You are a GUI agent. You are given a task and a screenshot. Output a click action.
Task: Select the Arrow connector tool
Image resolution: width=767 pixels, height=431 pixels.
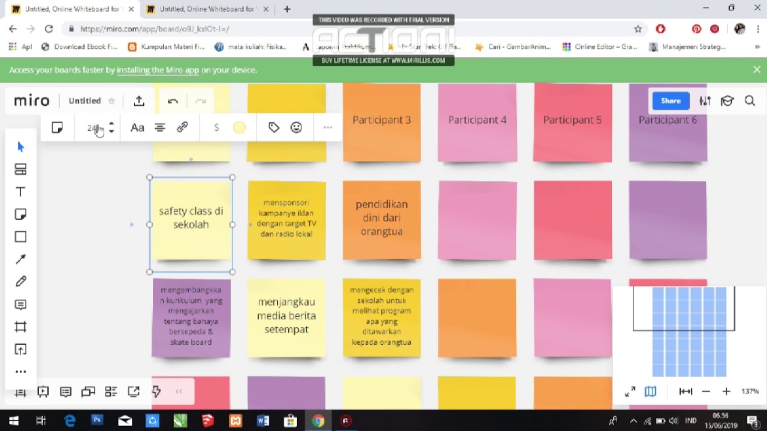point(21,259)
